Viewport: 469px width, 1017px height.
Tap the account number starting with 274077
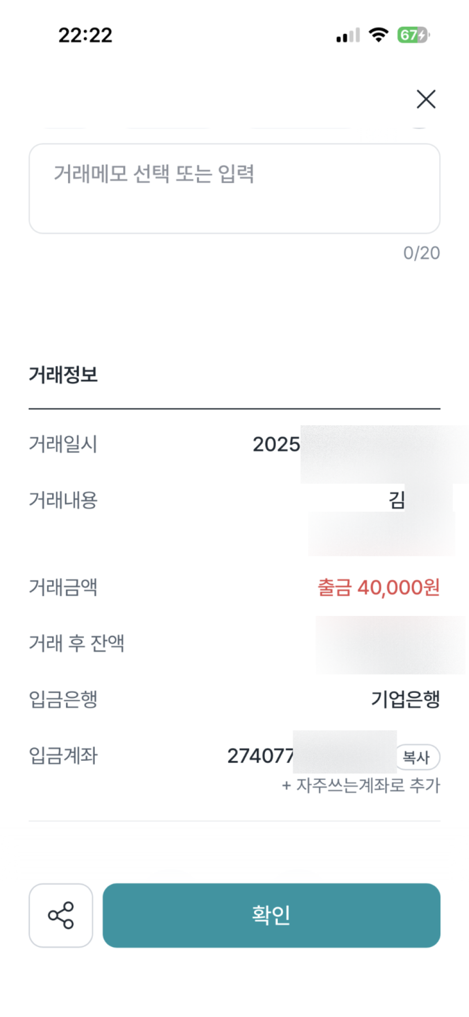[261, 756]
